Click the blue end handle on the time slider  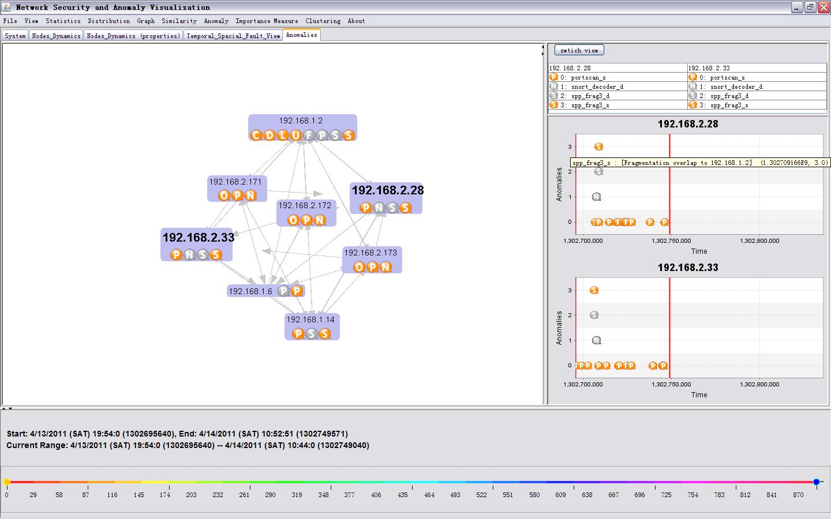(x=817, y=482)
